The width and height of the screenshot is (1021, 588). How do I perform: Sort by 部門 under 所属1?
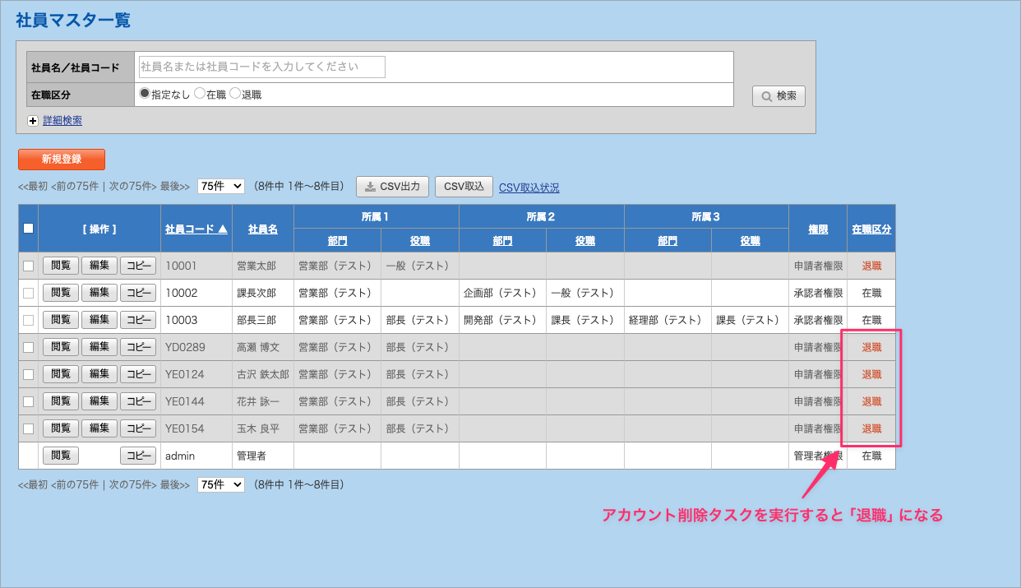pyautogui.click(x=337, y=241)
